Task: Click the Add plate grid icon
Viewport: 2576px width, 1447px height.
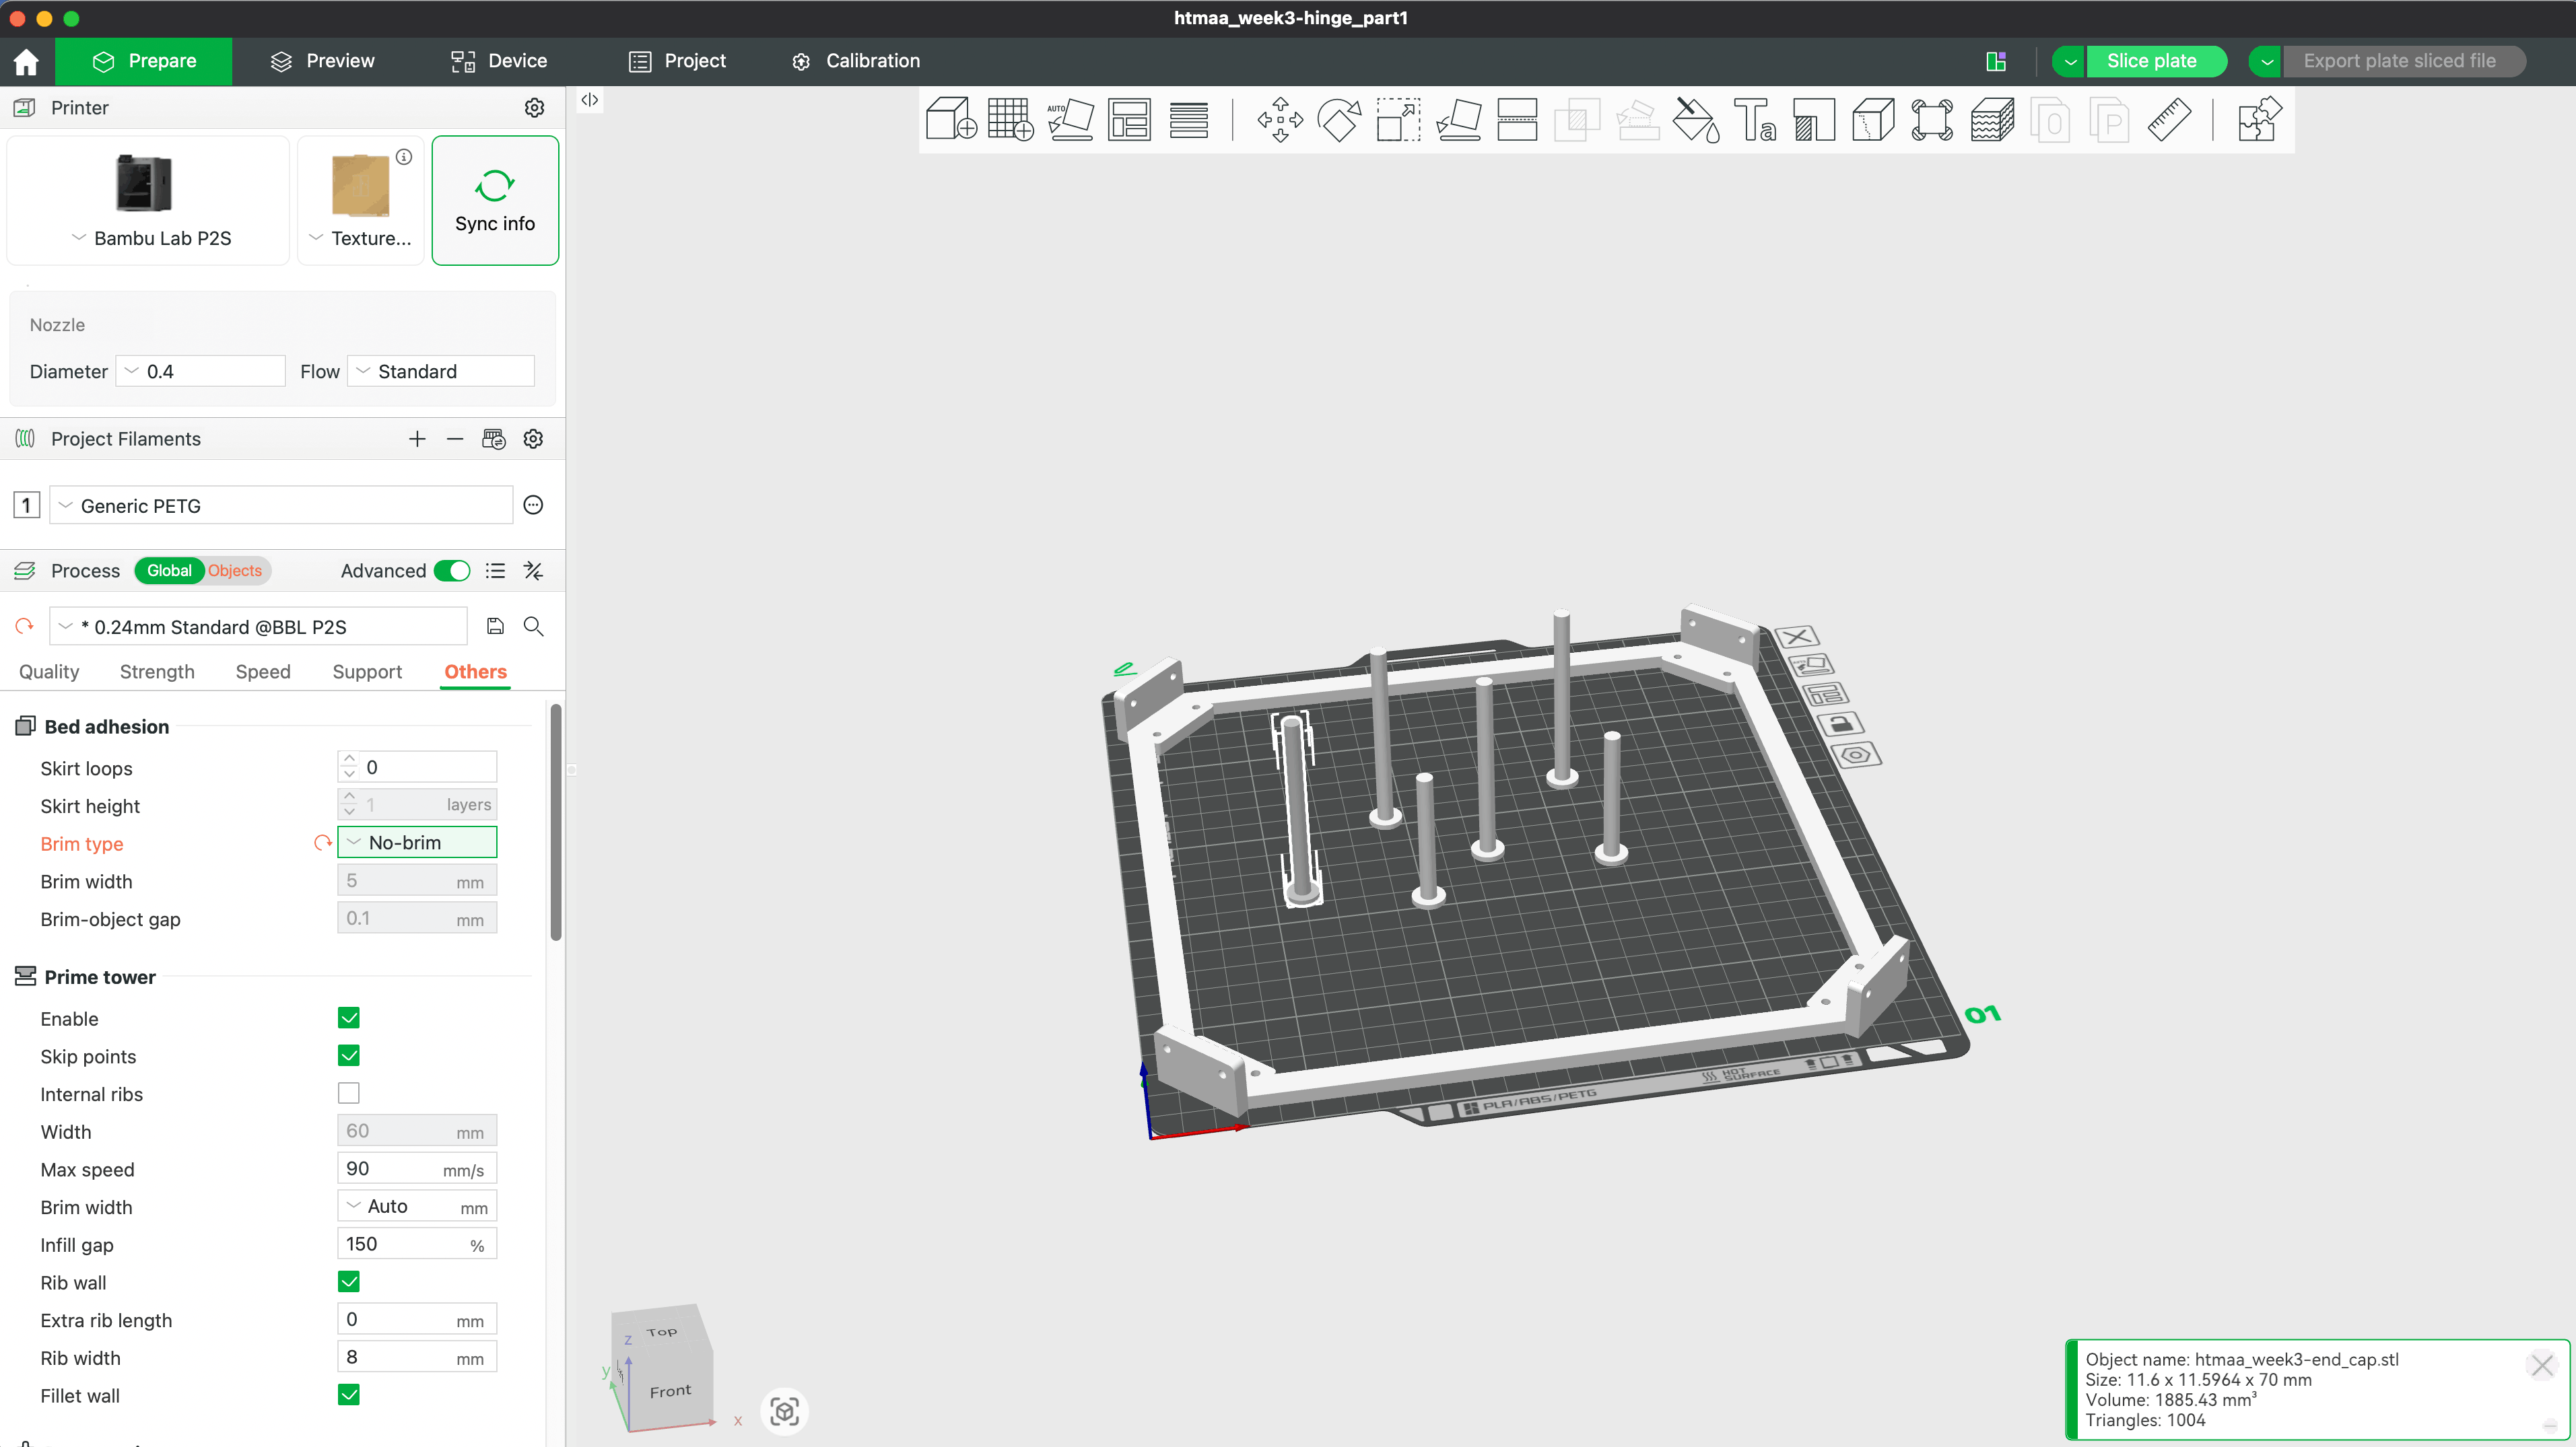Action: point(1010,120)
